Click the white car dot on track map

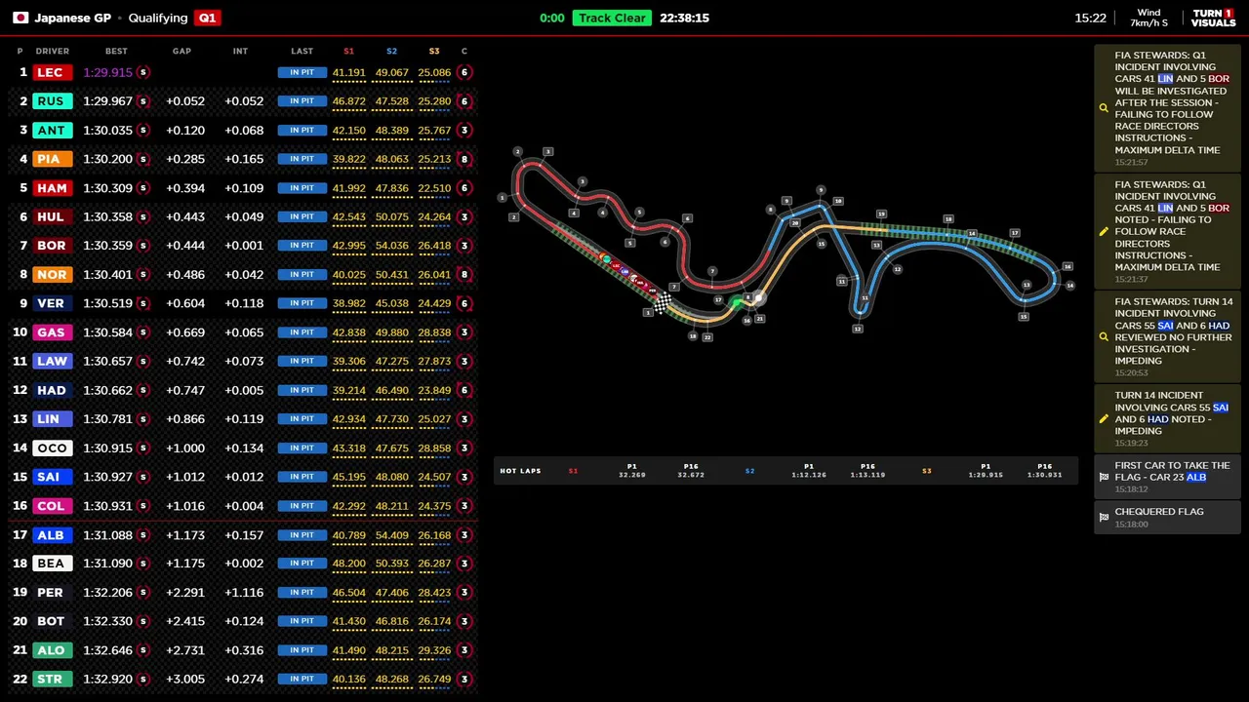pyautogui.click(x=758, y=299)
